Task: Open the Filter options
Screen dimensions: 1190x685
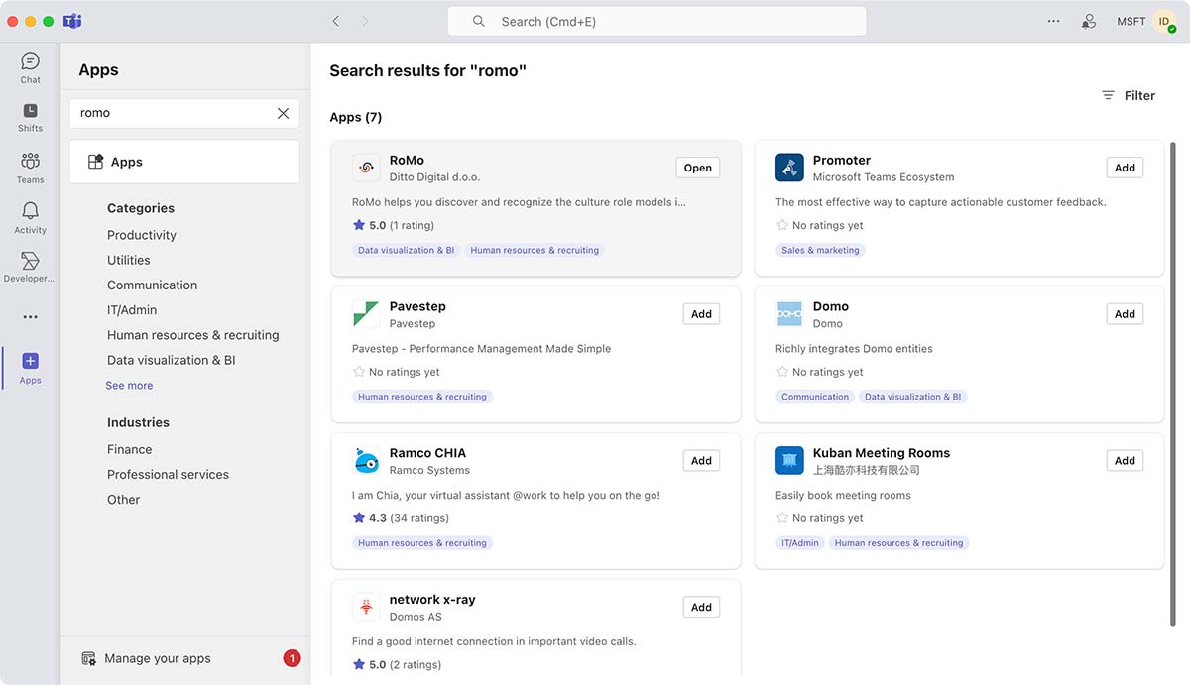Action: [1129, 95]
